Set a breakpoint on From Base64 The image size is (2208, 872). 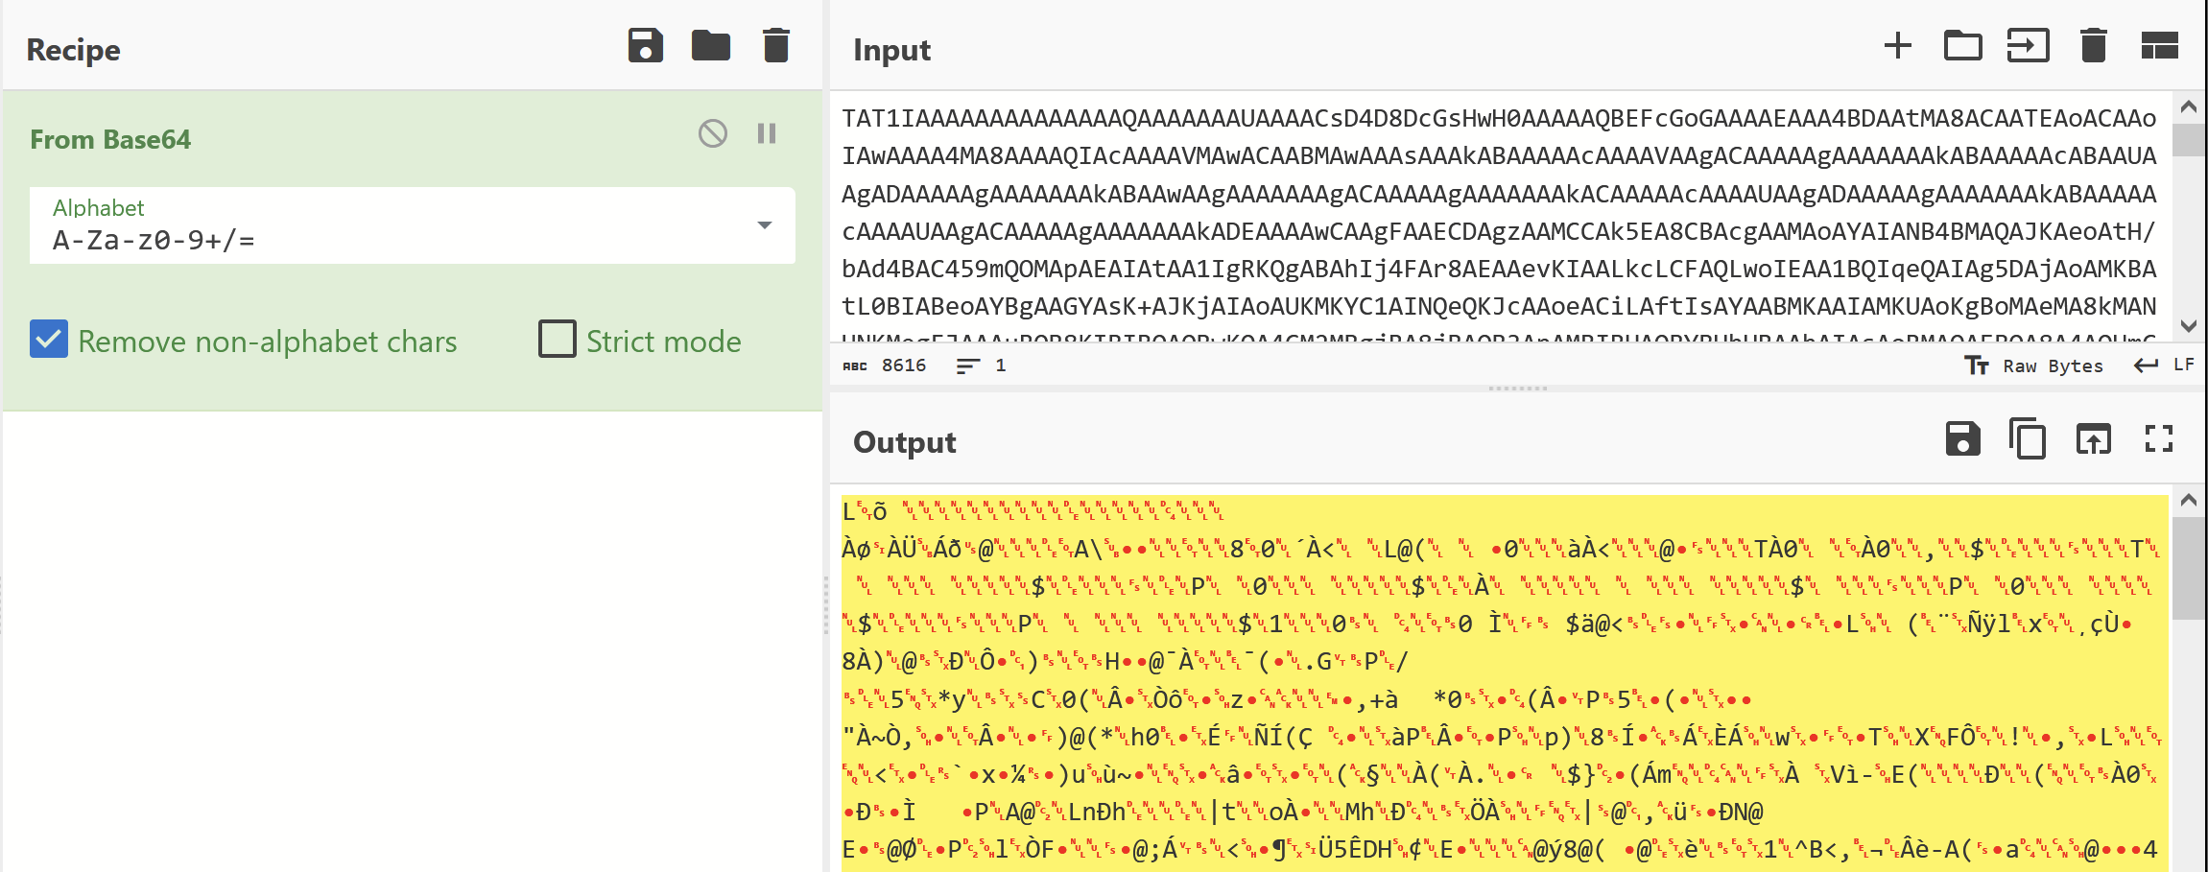point(765,133)
